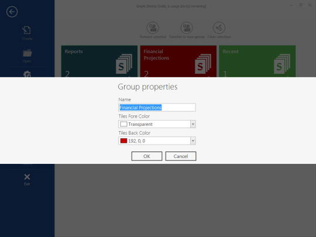The width and height of the screenshot is (316, 237).
Task: Click the stacked spreadsheet icon on the Financial Projections tile
Action: coord(203,64)
